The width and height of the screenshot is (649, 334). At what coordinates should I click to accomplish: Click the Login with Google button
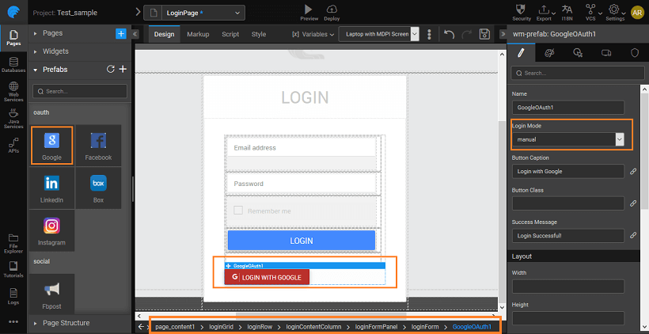[x=267, y=277]
